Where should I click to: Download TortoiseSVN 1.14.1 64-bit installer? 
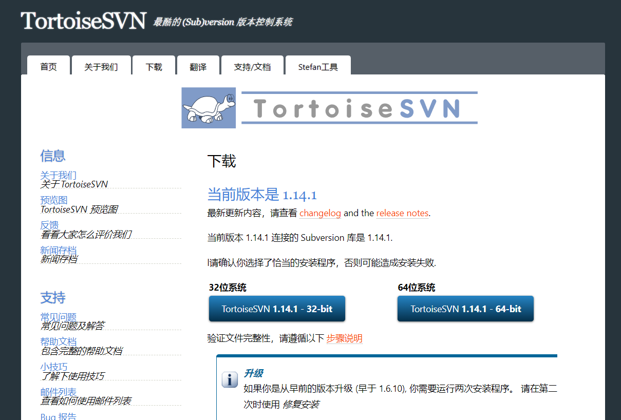pyautogui.click(x=466, y=309)
